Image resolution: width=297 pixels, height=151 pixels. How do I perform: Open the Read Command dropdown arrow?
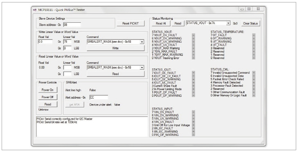(x=142, y=68)
